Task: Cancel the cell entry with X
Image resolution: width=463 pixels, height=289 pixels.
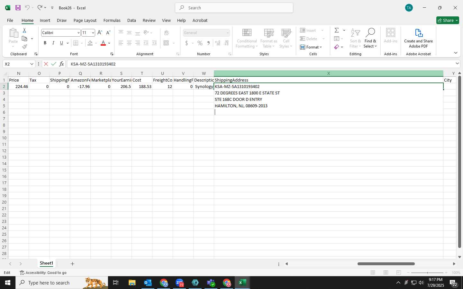Action: point(46,64)
